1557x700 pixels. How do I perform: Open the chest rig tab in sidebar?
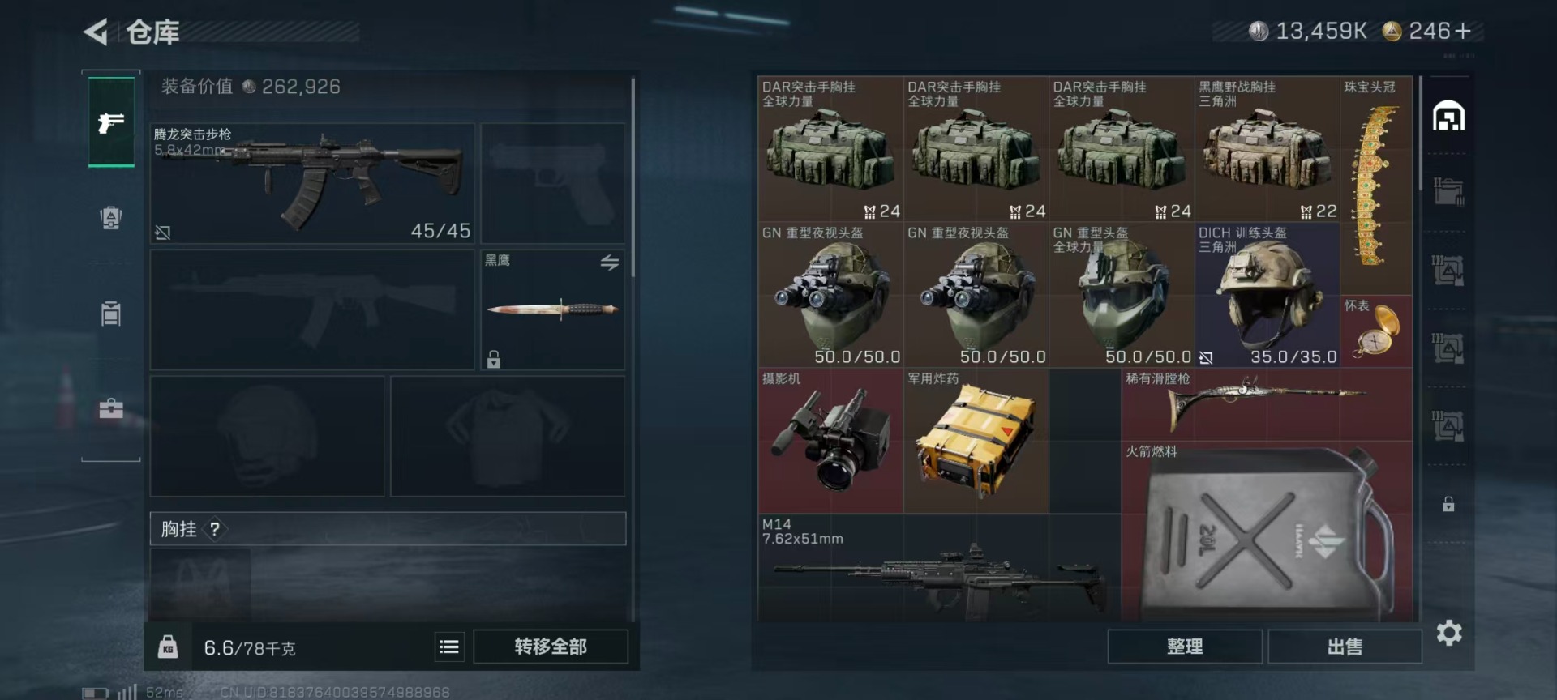(x=111, y=313)
